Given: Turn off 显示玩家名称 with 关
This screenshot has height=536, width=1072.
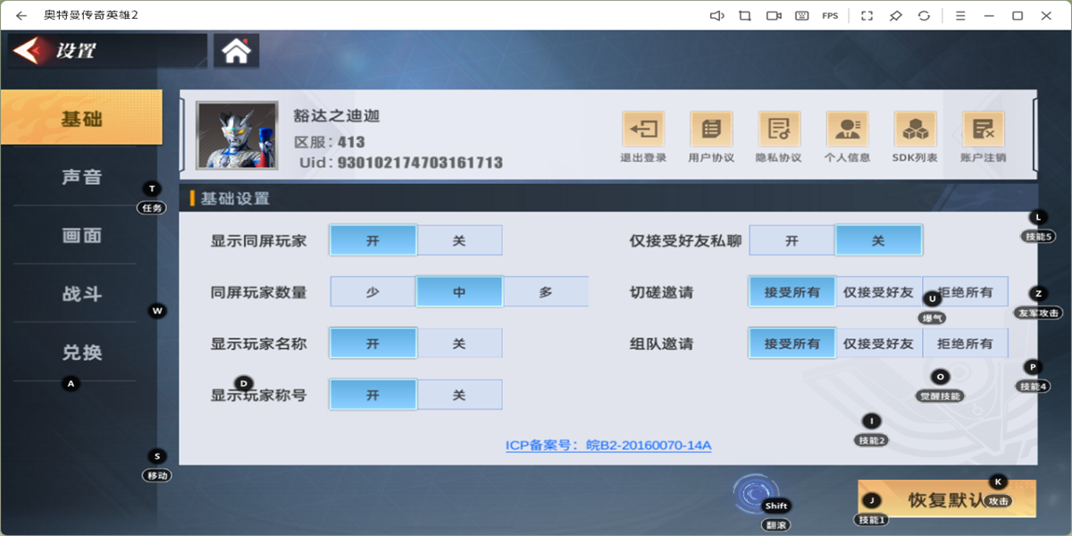Looking at the screenshot, I should coord(459,344).
